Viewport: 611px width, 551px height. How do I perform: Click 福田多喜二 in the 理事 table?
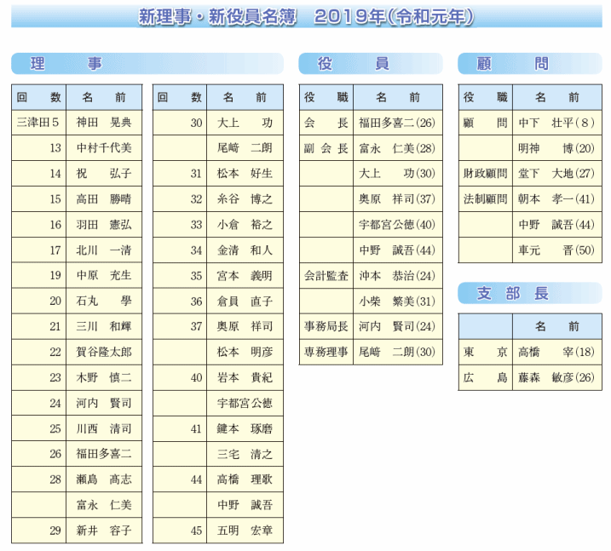(x=104, y=454)
